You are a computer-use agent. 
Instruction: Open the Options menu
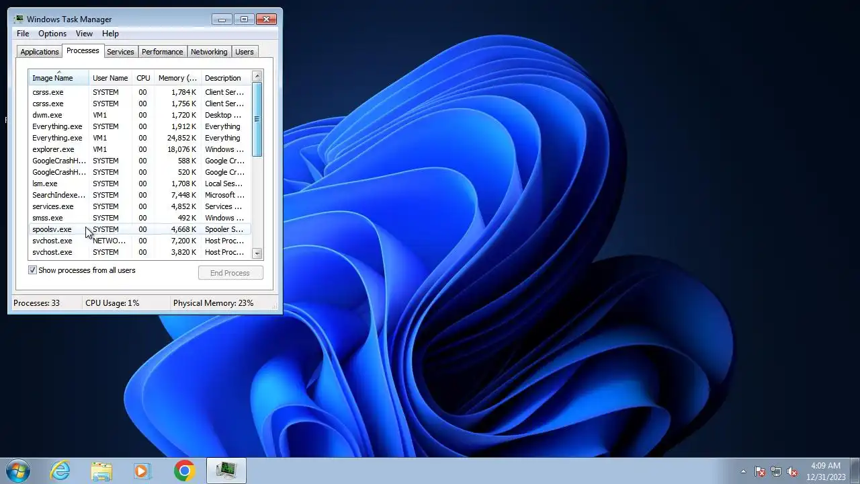pyautogui.click(x=52, y=34)
